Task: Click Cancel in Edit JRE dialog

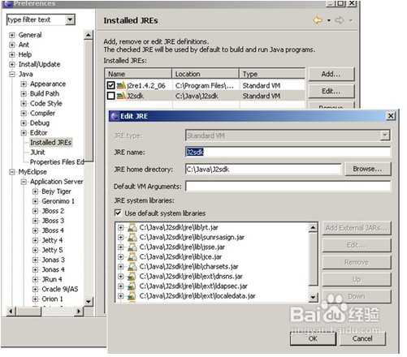Action: click(x=362, y=338)
